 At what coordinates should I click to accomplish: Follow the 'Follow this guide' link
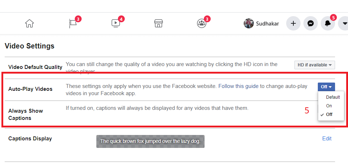pos(238,86)
